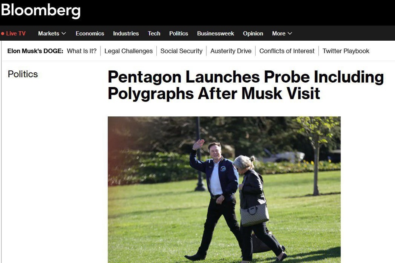Go to the Industries section
Screen dimensions: 395x263
click(126, 33)
